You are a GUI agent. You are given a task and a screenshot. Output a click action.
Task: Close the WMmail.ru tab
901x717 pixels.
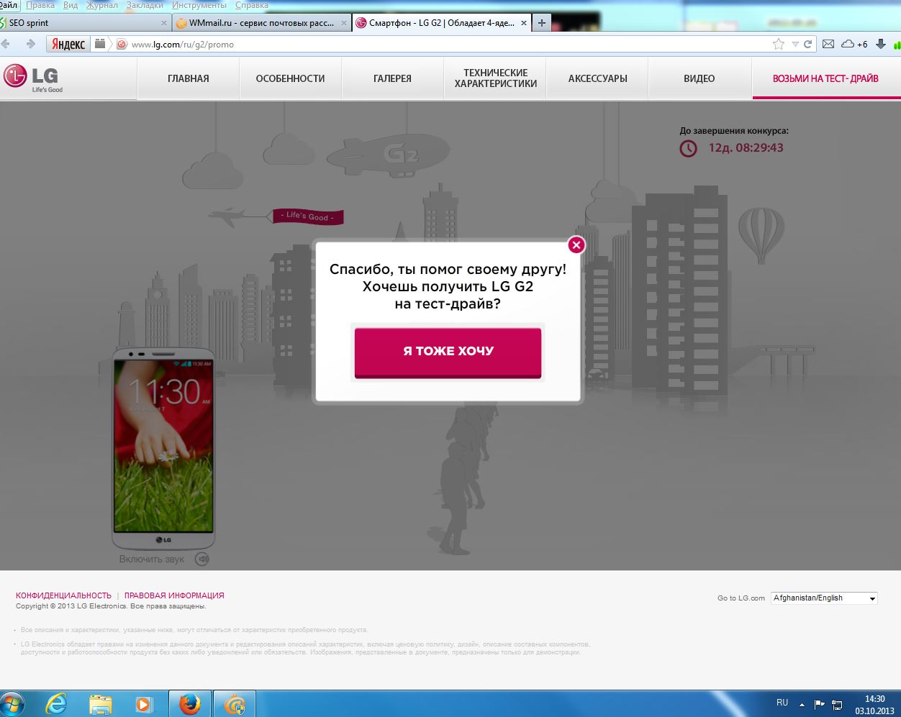[x=343, y=23]
